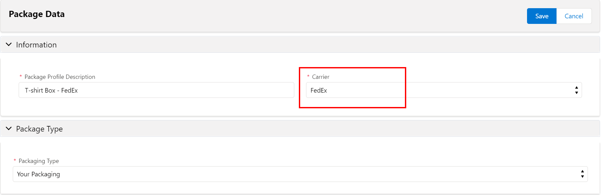Viewport: 601px width, 195px height.
Task: Click the Information section title
Action: [x=36, y=45]
